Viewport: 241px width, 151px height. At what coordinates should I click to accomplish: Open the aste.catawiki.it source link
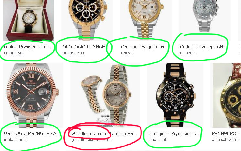tap(225, 140)
